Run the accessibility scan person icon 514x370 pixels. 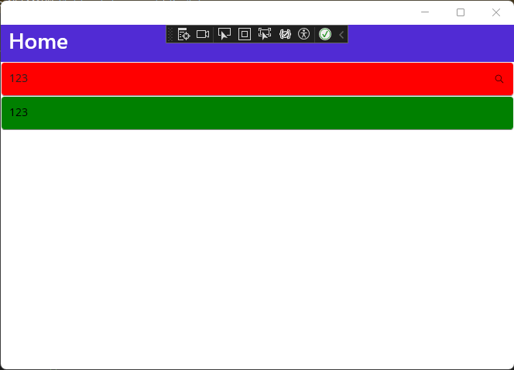point(304,34)
